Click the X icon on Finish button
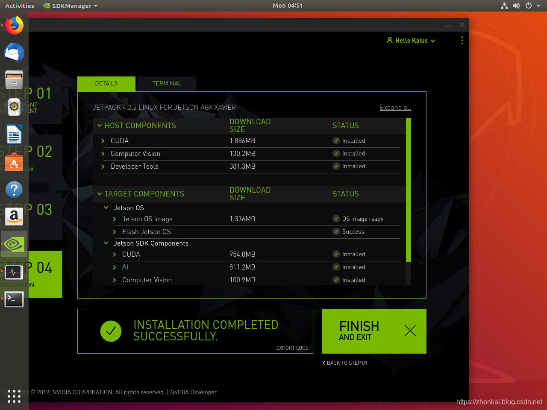Screen dimensions: 547x410 (x=410, y=331)
